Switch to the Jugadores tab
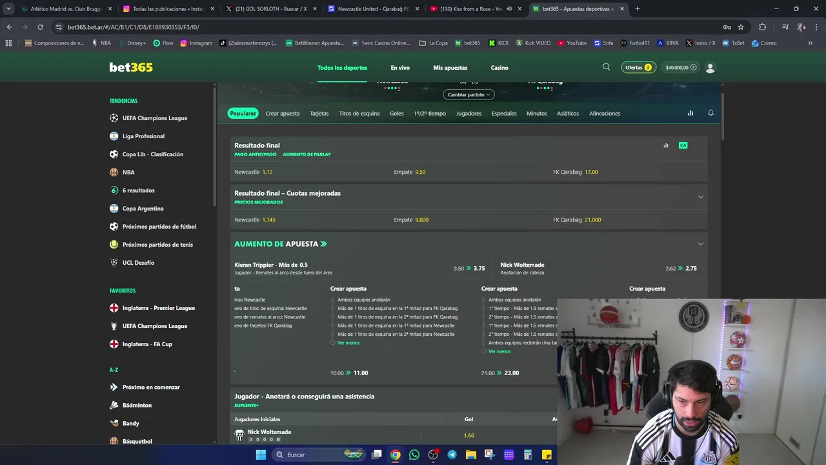Screen dimensions: 826x465 pos(469,114)
